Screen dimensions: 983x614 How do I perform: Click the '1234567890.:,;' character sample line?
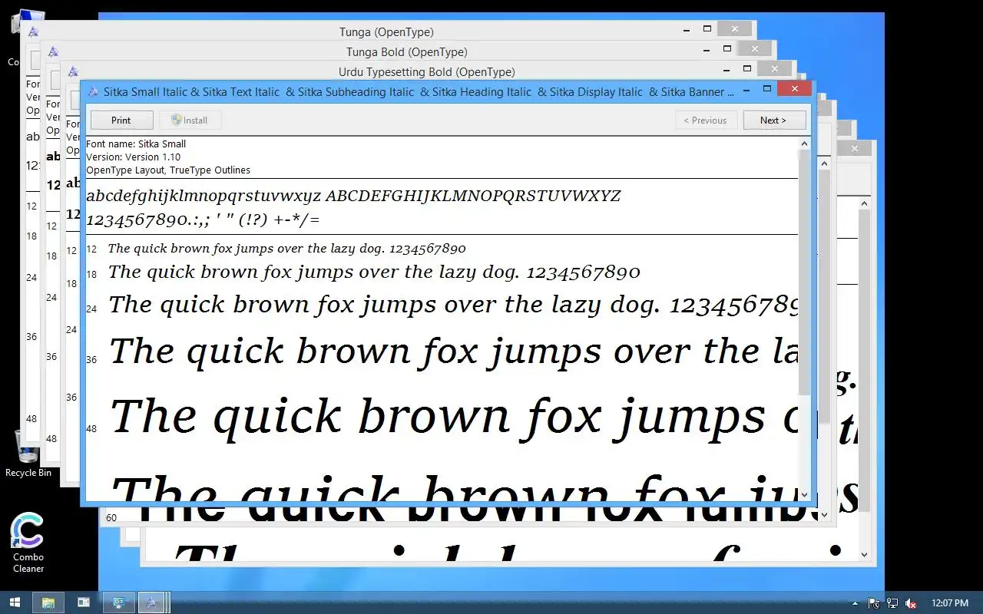coord(203,220)
